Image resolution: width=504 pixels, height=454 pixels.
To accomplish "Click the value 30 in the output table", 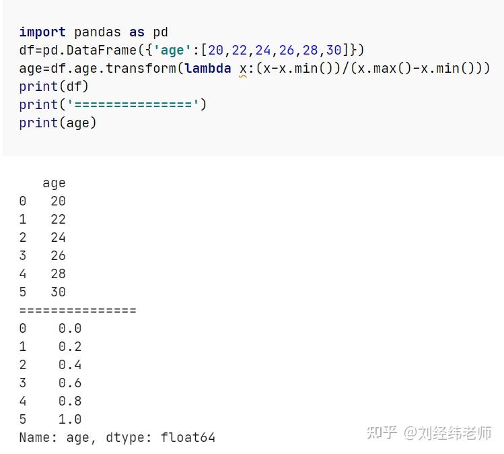I will [x=58, y=292].
